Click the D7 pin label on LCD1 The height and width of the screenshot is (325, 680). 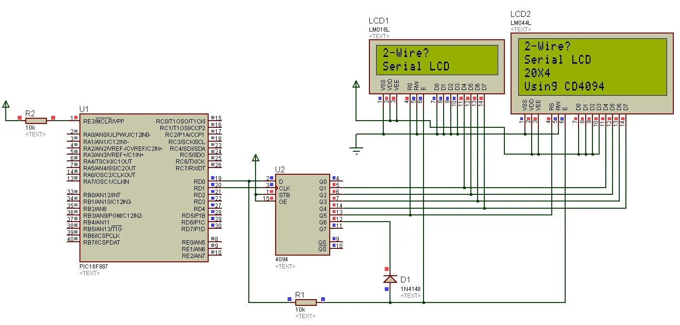click(484, 87)
